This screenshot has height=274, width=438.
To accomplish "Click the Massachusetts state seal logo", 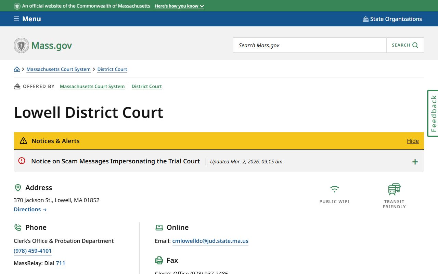I will 21,46.
